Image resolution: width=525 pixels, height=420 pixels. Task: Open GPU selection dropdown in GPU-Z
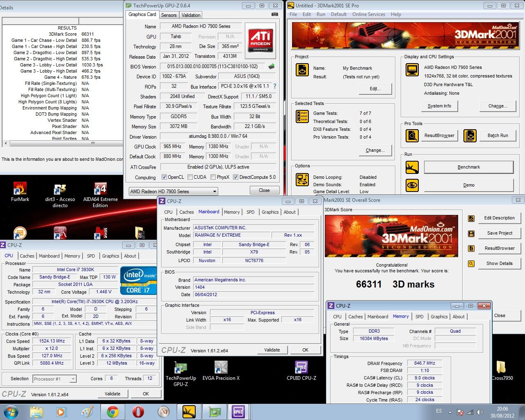coord(173,192)
